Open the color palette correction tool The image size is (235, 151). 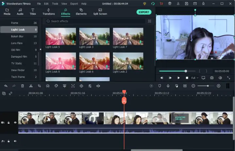coord(56,86)
